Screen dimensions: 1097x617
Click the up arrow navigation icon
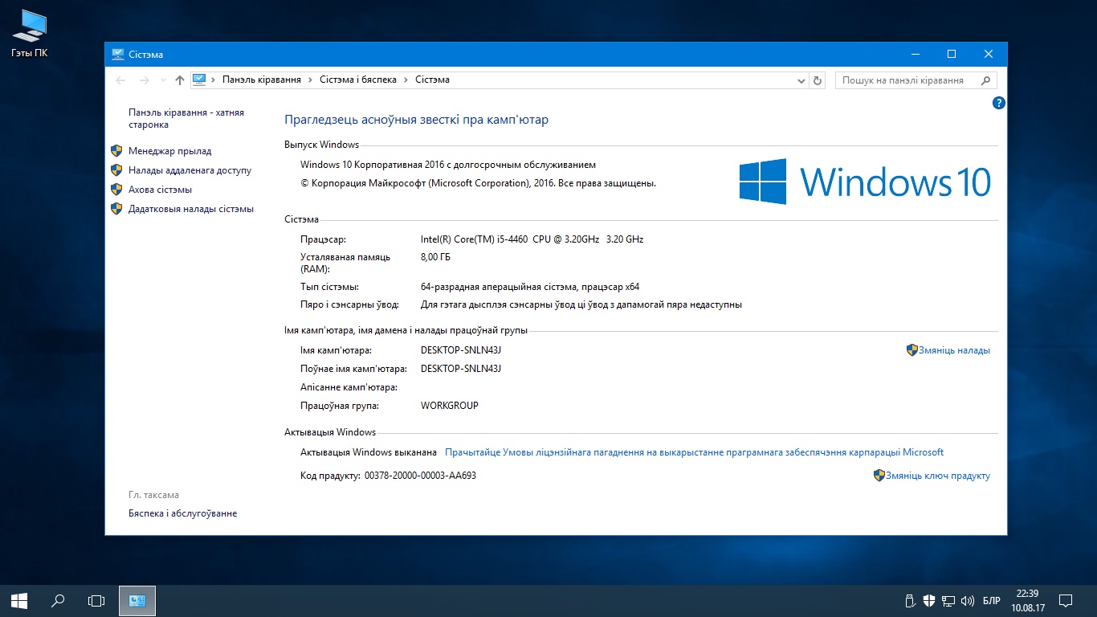(x=180, y=80)
